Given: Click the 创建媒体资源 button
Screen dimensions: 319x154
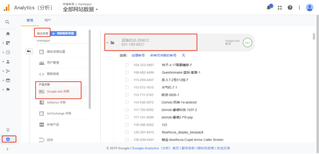Looking at the screenshot, I should [x=63, y=34].
